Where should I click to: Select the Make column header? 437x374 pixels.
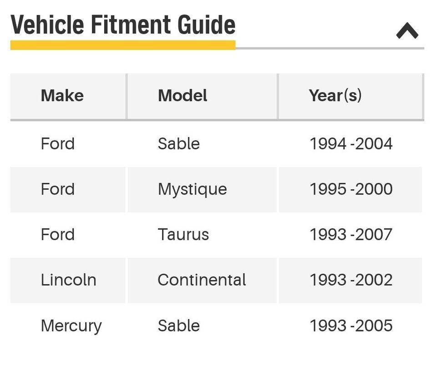62,95
